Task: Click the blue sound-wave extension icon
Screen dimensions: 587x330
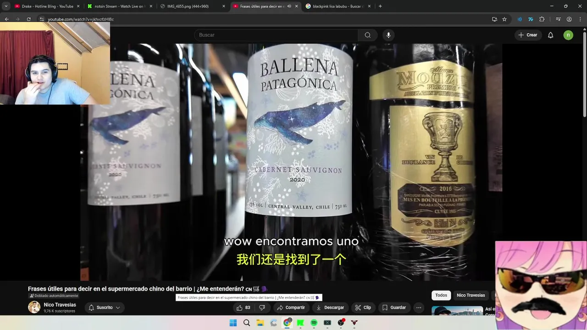Action: [520, 19]
